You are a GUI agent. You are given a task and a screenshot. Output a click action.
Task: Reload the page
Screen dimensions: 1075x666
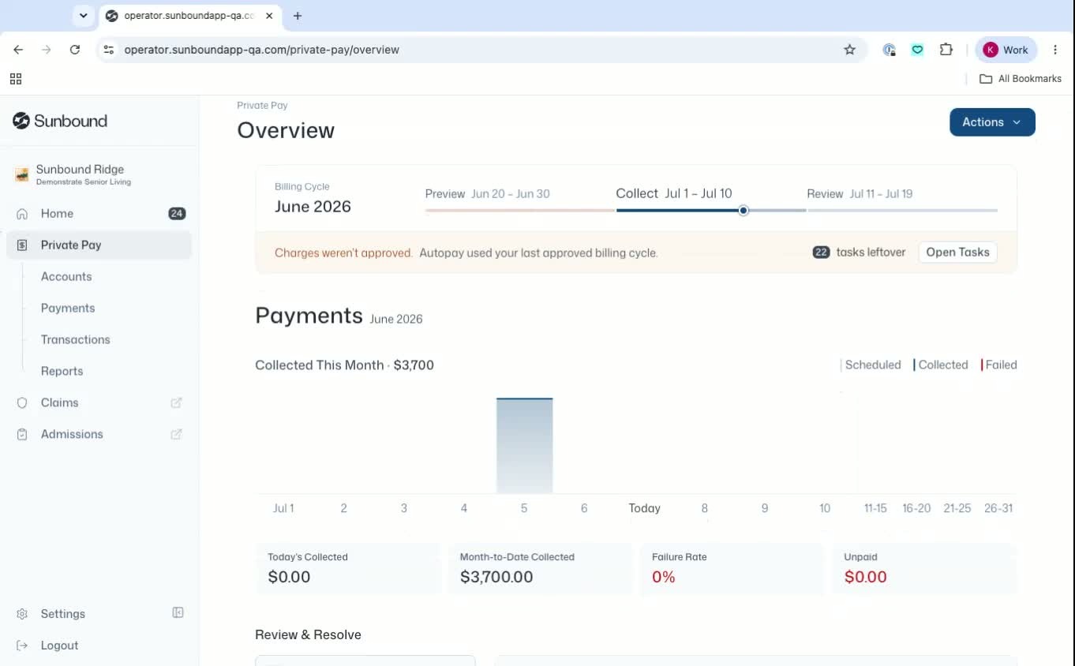click(75, 50)
